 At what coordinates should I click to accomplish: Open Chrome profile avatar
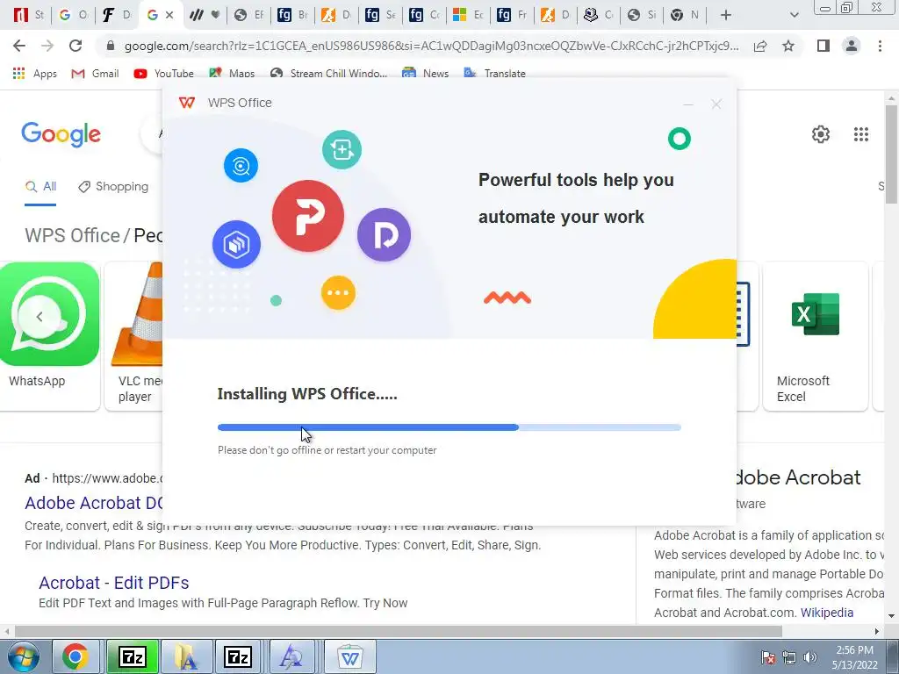pos(852,46)
